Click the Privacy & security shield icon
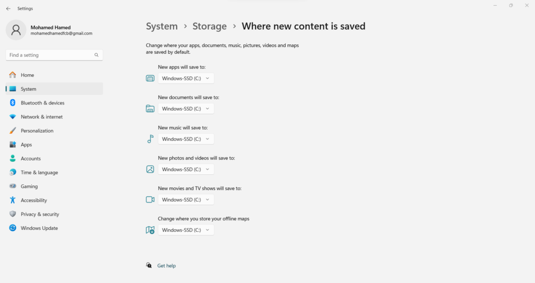535x283 pixels. click(x=13, y=214)
